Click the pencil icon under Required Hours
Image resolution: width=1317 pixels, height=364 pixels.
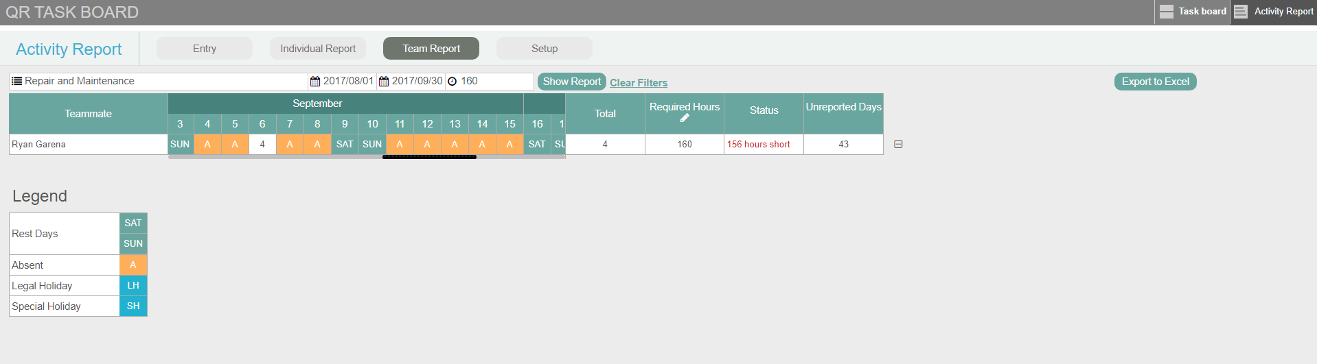[x=685, y=118]
